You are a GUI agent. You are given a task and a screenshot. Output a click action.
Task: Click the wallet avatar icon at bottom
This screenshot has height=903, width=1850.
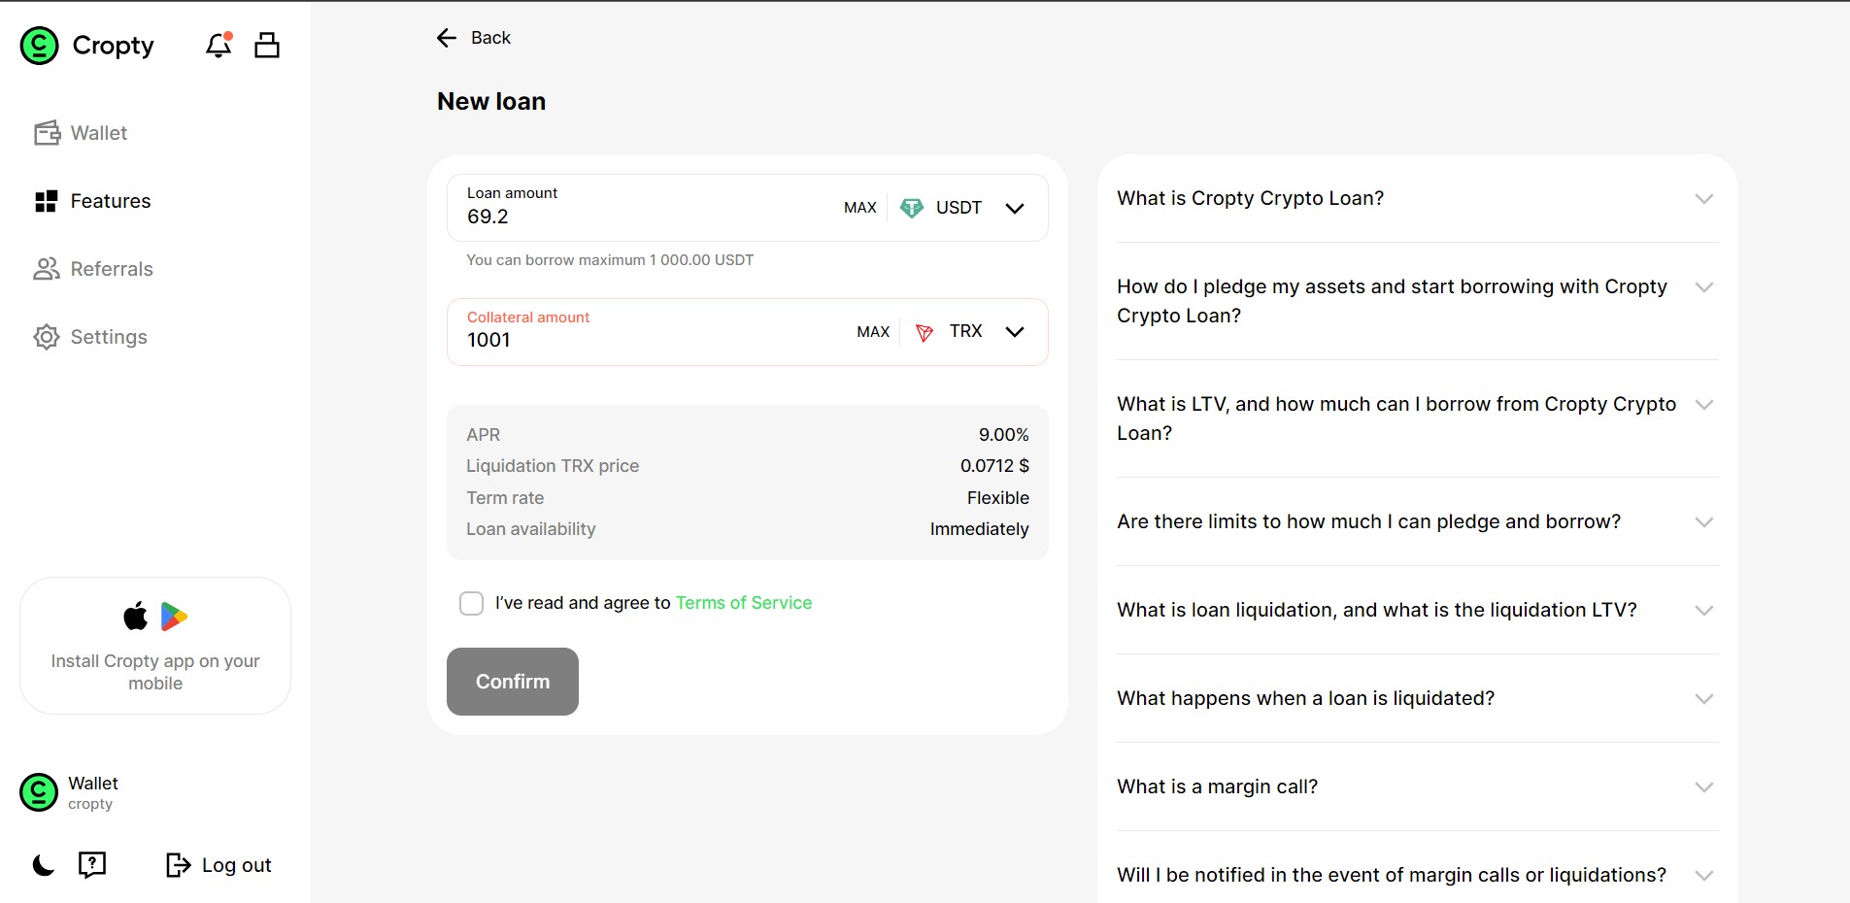coord(39,792)
